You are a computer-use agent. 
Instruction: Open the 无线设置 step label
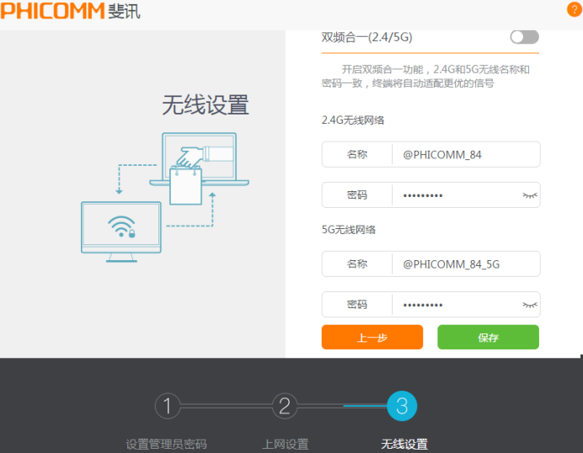tap(404, 444)
